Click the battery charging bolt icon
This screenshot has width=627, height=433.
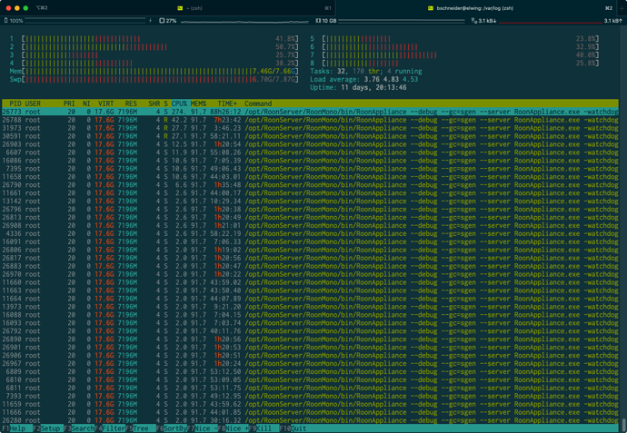pyautogui.click(x=150, y=20)
